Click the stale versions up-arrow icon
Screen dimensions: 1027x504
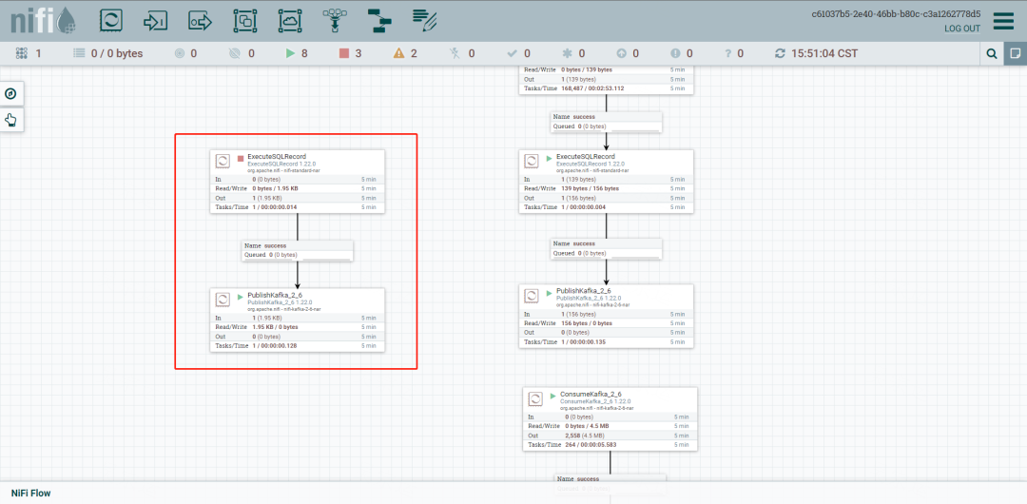[x=622, y=54]
